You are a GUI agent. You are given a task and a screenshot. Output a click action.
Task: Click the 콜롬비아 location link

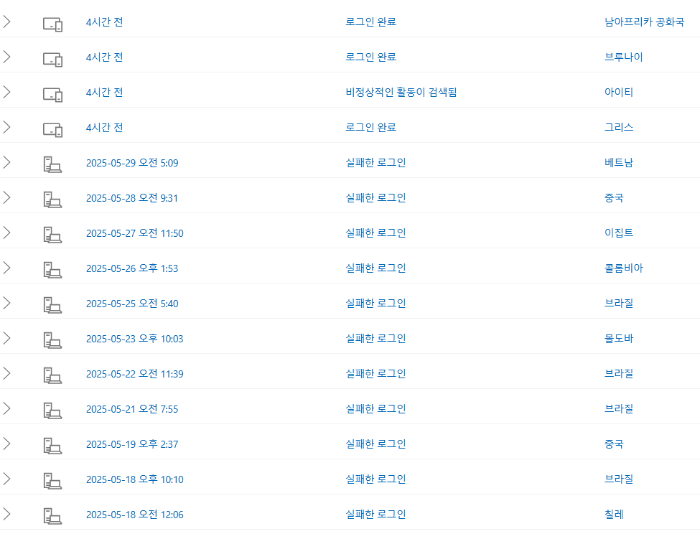624,268
